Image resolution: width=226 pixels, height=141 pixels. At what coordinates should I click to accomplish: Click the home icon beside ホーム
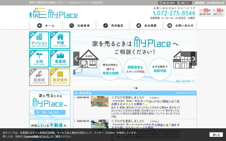click(40, 26)
